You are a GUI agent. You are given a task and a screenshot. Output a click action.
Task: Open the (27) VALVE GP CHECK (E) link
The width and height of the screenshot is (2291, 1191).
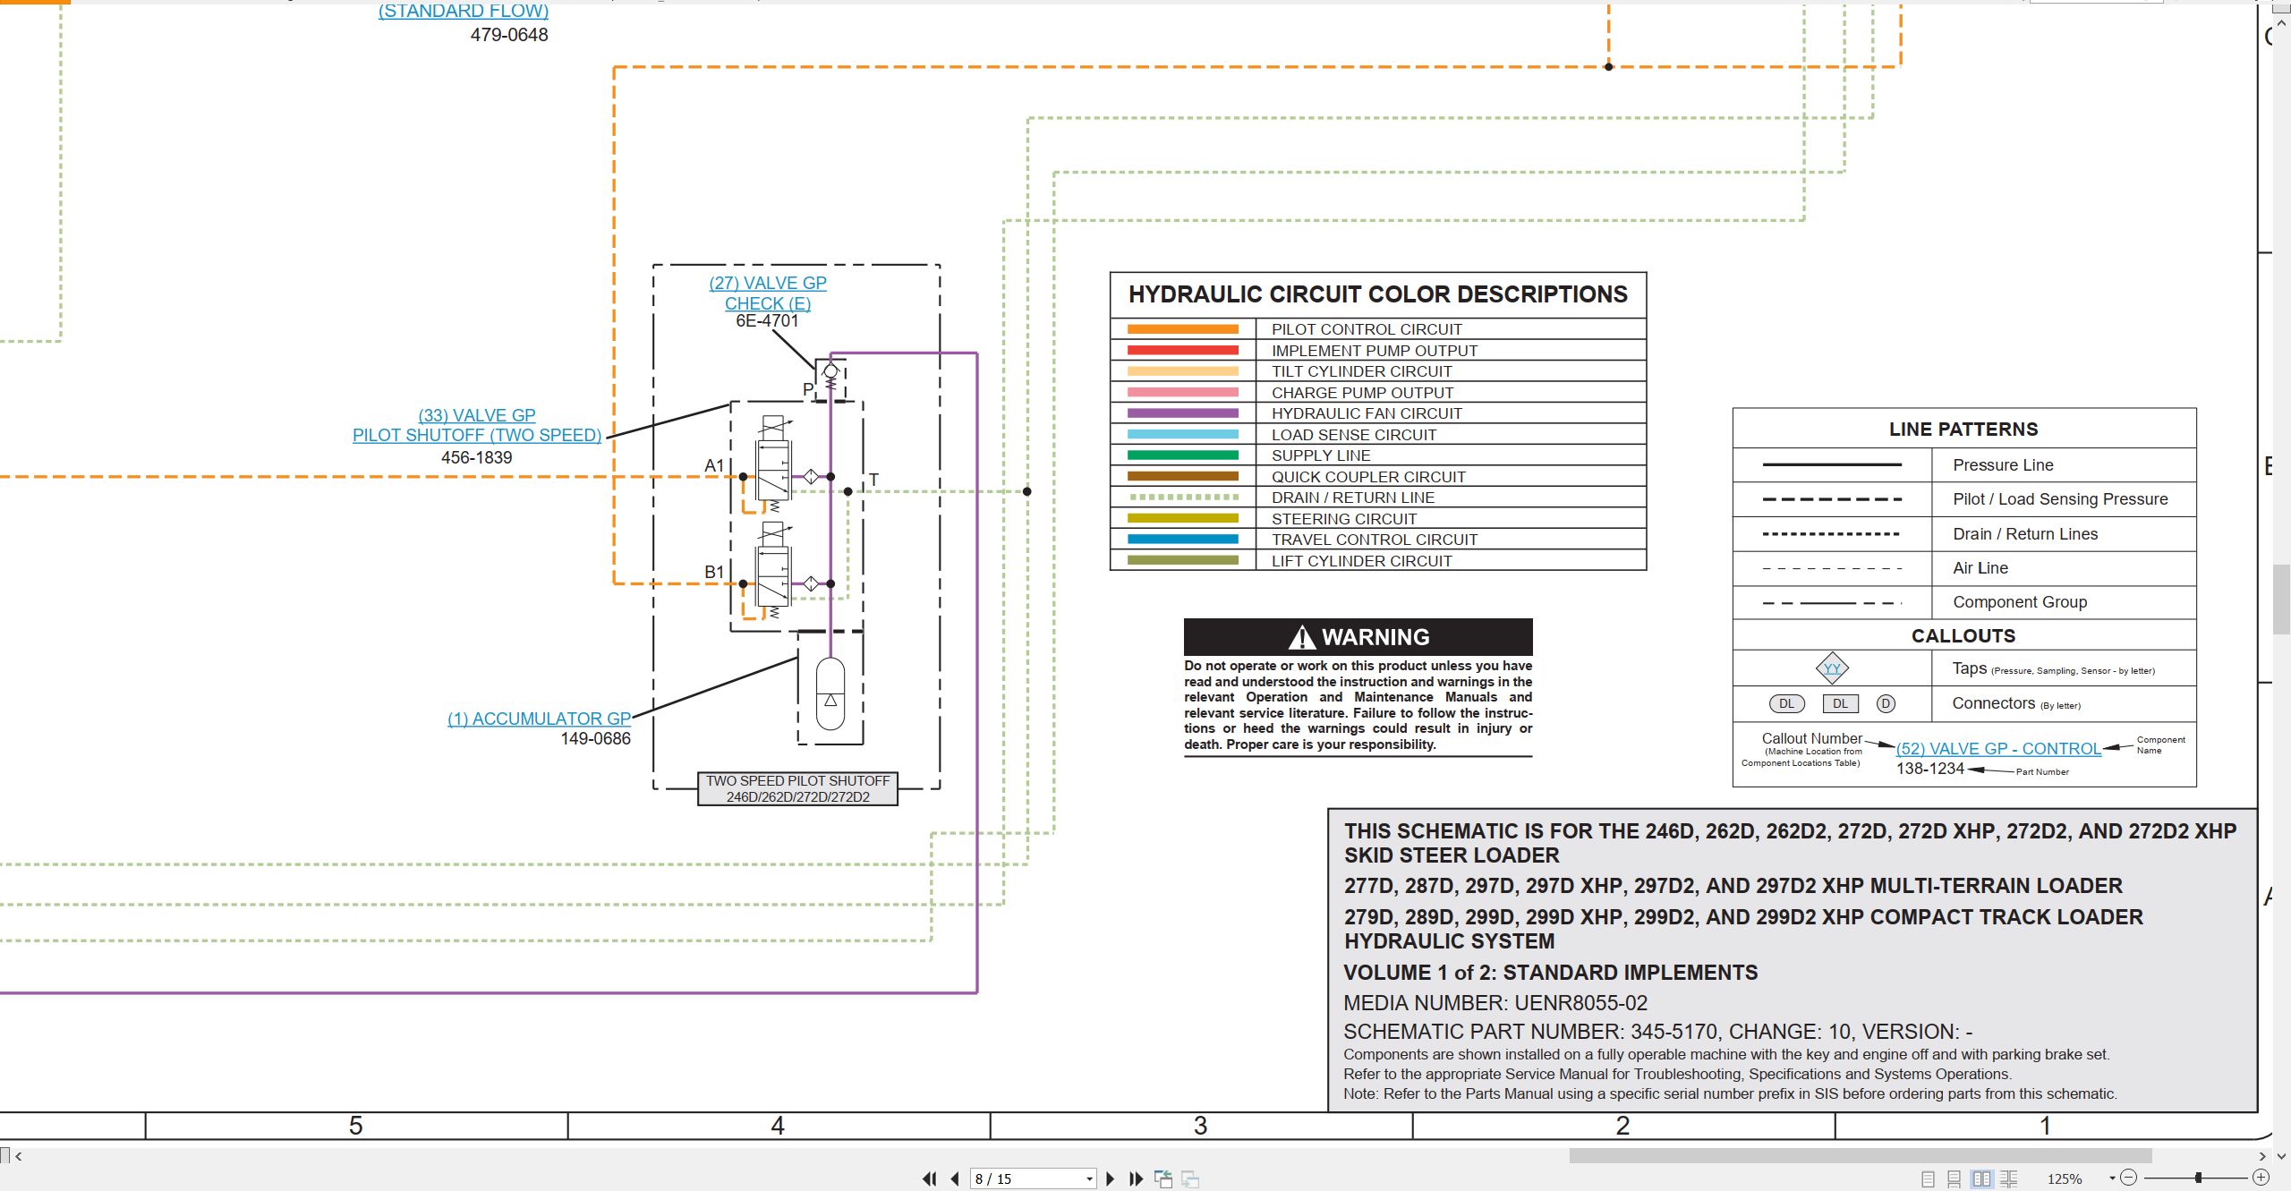coord(768,293)
